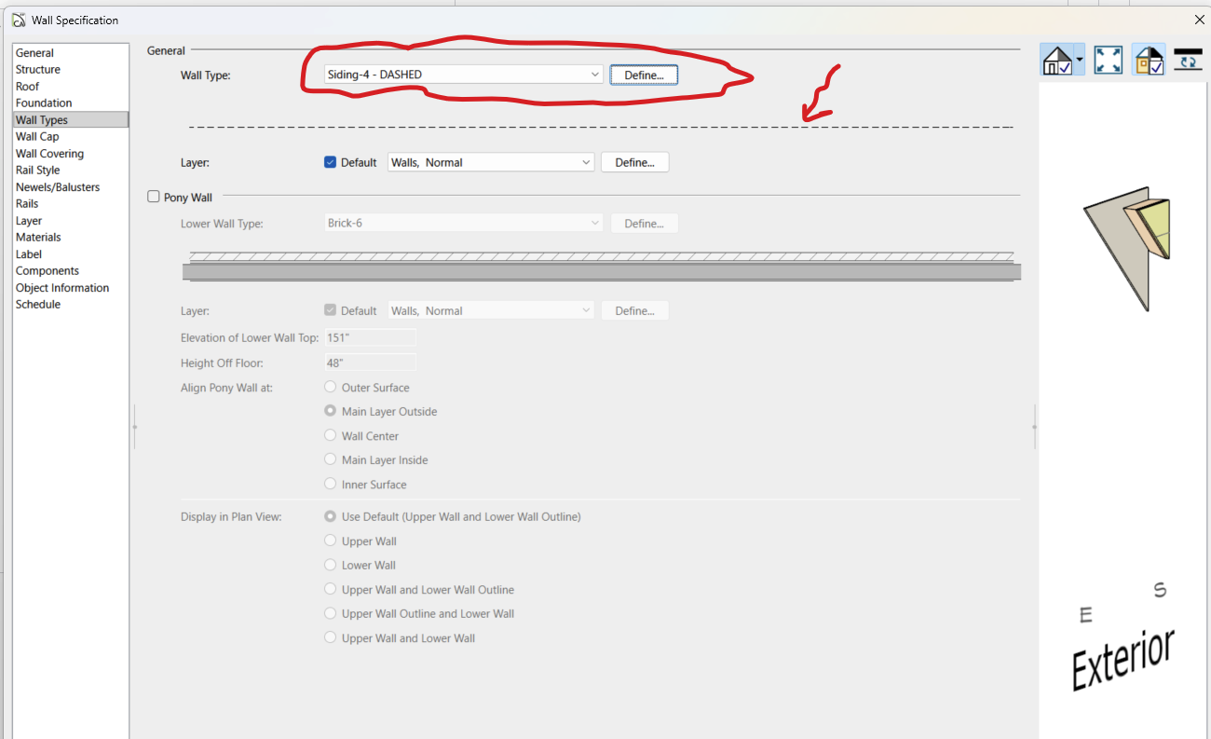Toggle the rendering technique house icon

pyautogui.click(x=1057, y=61)
